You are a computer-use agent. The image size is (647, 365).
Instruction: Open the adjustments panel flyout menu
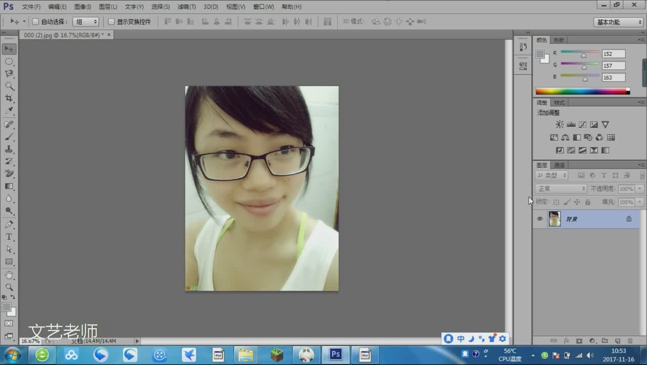coord(641,103)
